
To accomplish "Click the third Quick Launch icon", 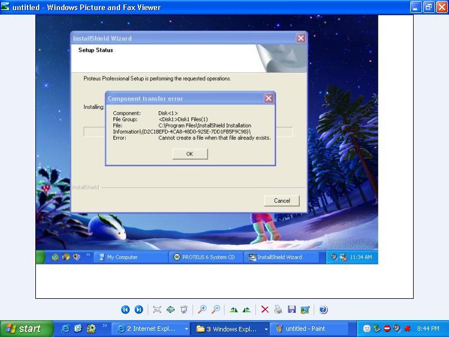I will click(91, 329).
